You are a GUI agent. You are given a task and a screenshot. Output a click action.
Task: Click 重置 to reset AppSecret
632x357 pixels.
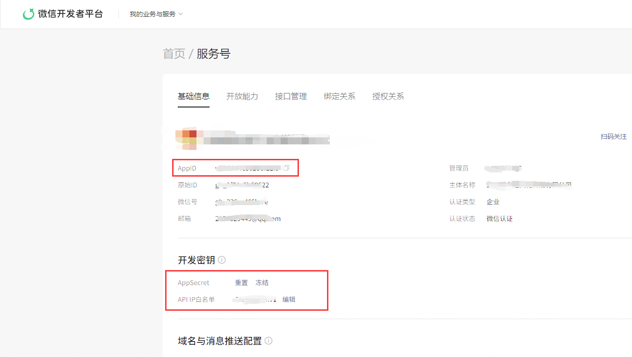241,283
